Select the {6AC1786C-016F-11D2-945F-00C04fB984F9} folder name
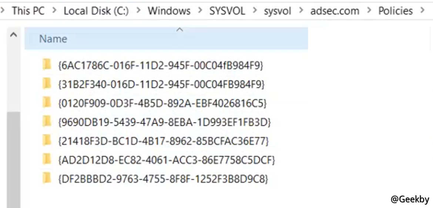The height and width of the screenshot is (208, 433). coord(161,65)
